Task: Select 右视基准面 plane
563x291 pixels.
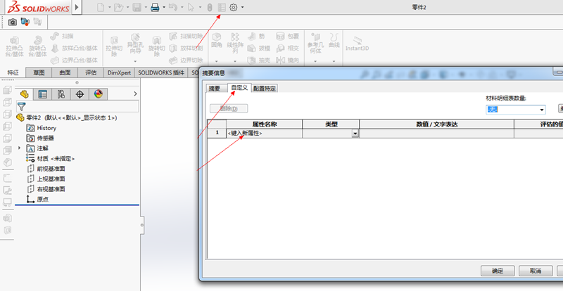Action: click(46, 189)
